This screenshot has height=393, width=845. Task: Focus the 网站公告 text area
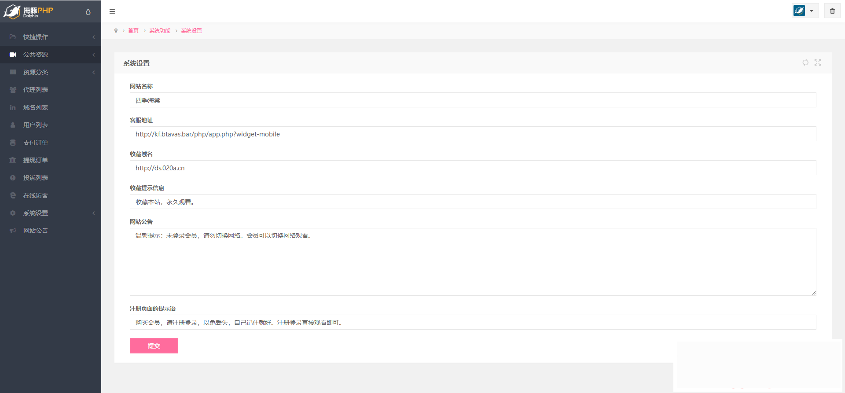coord(473,262)
